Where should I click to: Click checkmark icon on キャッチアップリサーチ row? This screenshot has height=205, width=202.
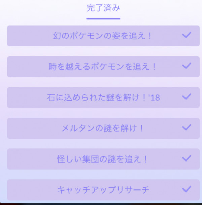click(x=187, y=189)
